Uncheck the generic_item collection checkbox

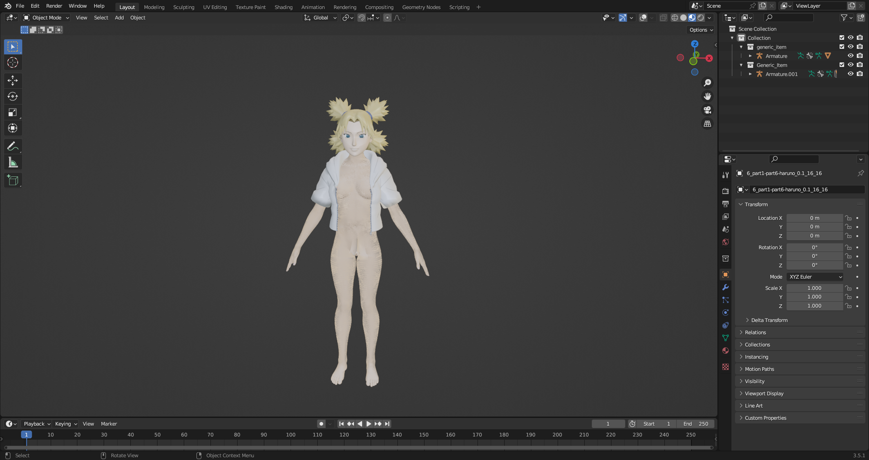point(842,47)
